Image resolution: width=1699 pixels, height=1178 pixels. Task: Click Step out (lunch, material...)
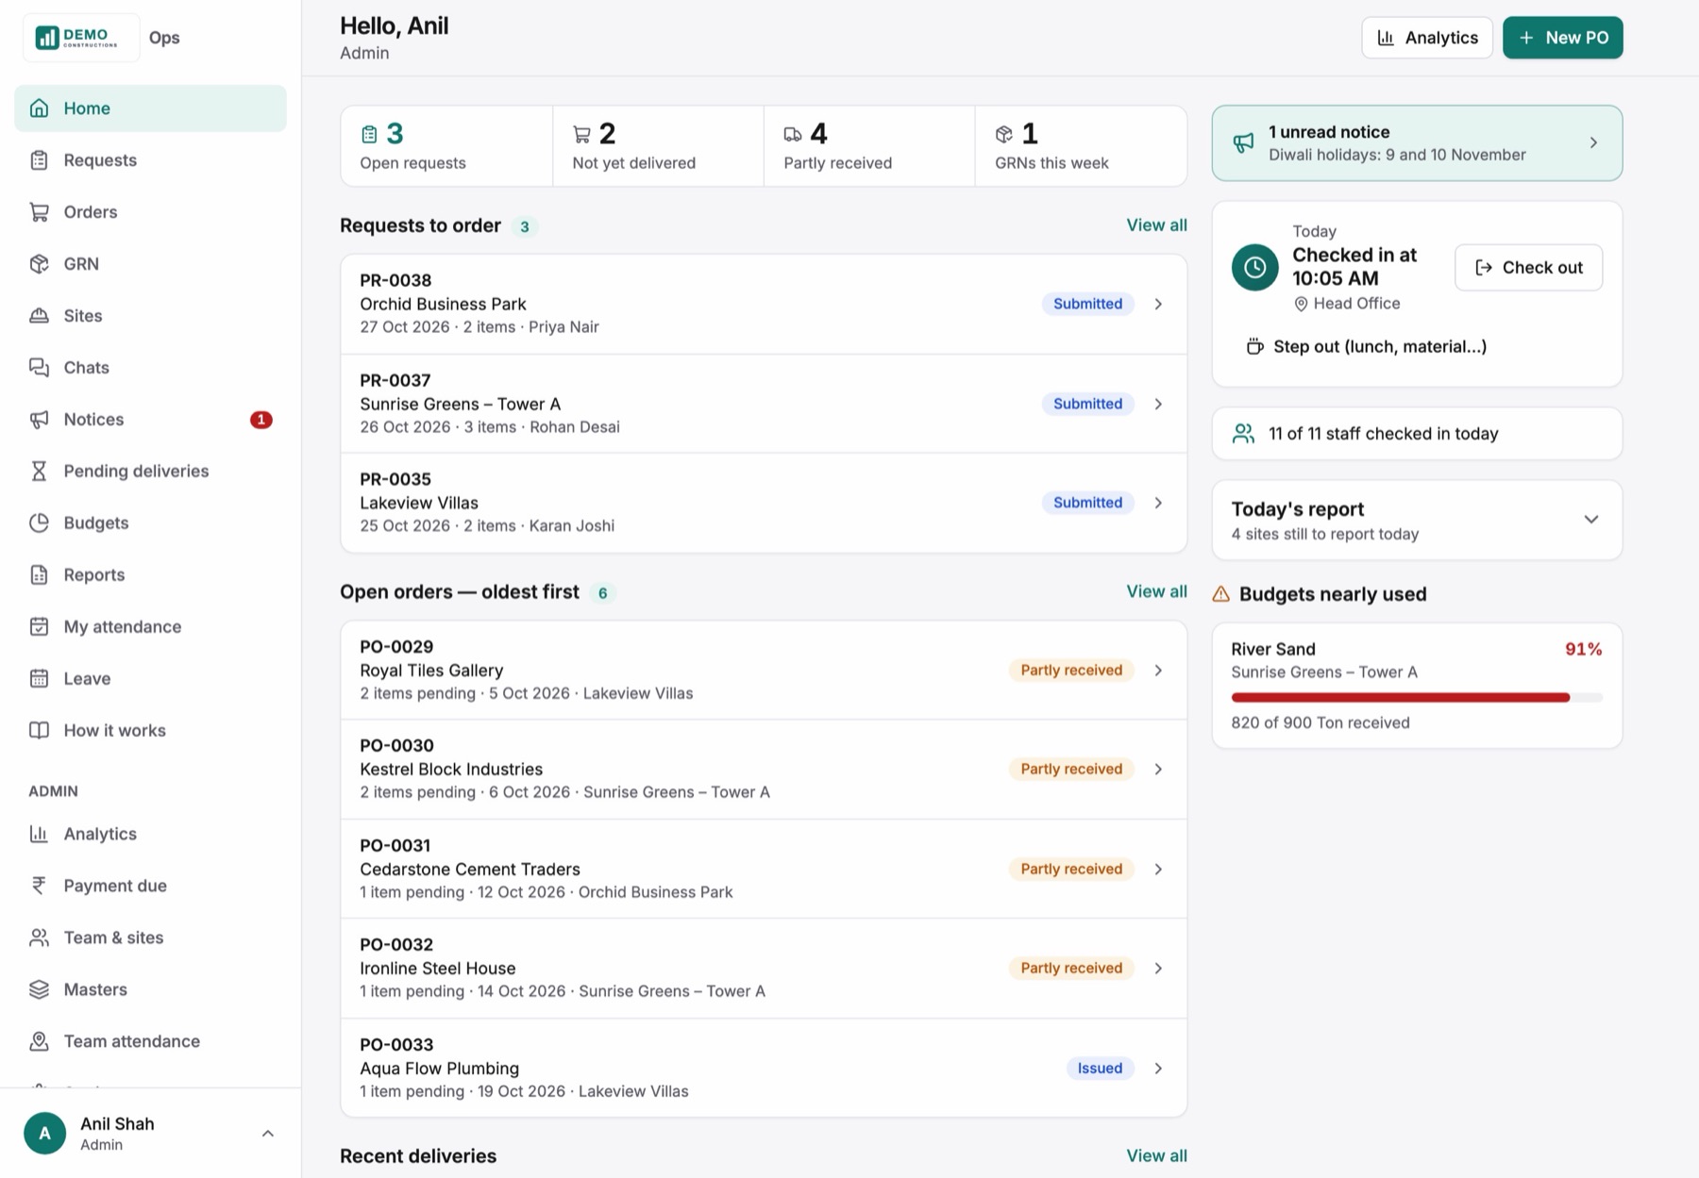1366,346
